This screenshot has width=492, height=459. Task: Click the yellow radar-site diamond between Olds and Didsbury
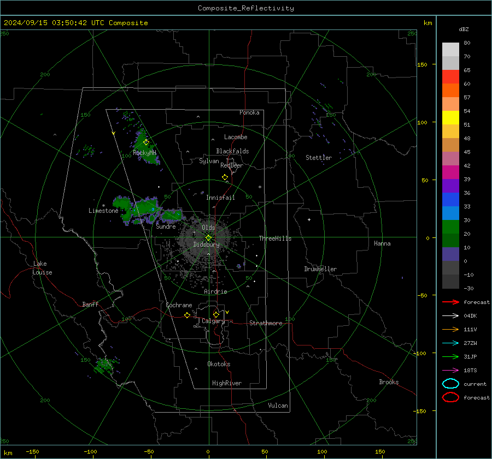(208, 238)
